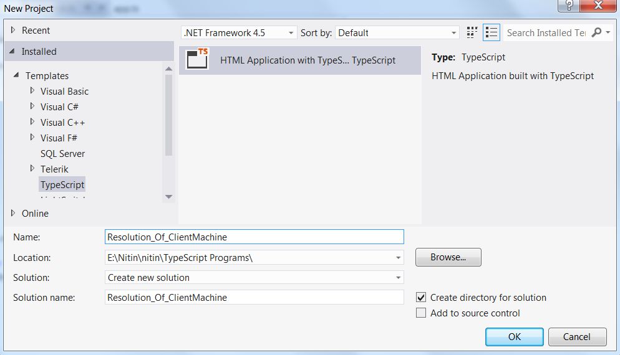Click the Browse... button
The height and width of the screenshot is (355, 620).
pos(448,257)
